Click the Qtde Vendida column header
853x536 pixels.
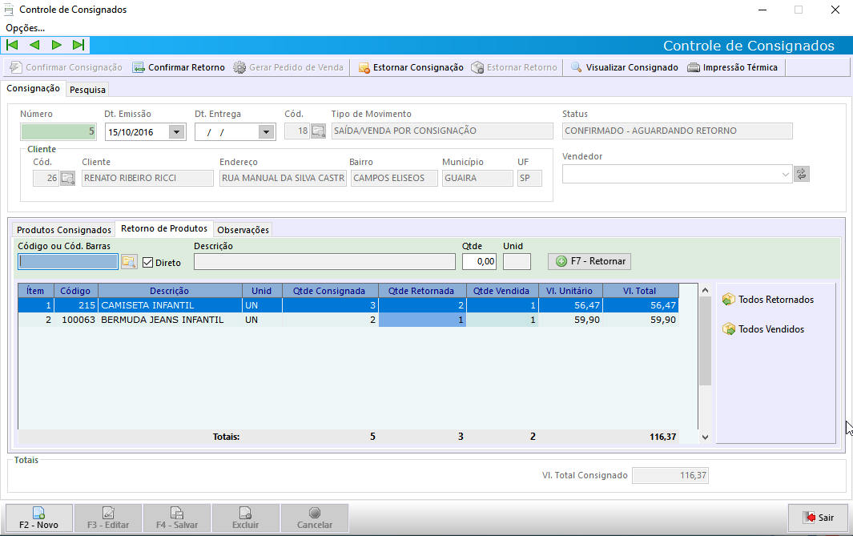(x=502, y=291)
